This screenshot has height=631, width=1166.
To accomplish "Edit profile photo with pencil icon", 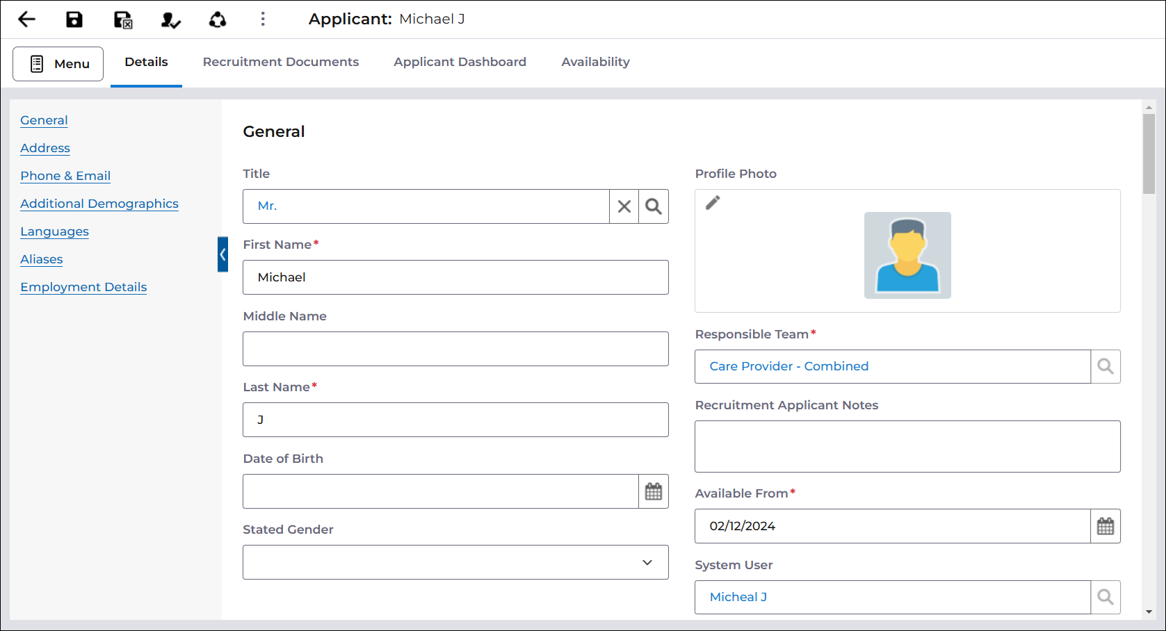I will (x=713, y=203).
